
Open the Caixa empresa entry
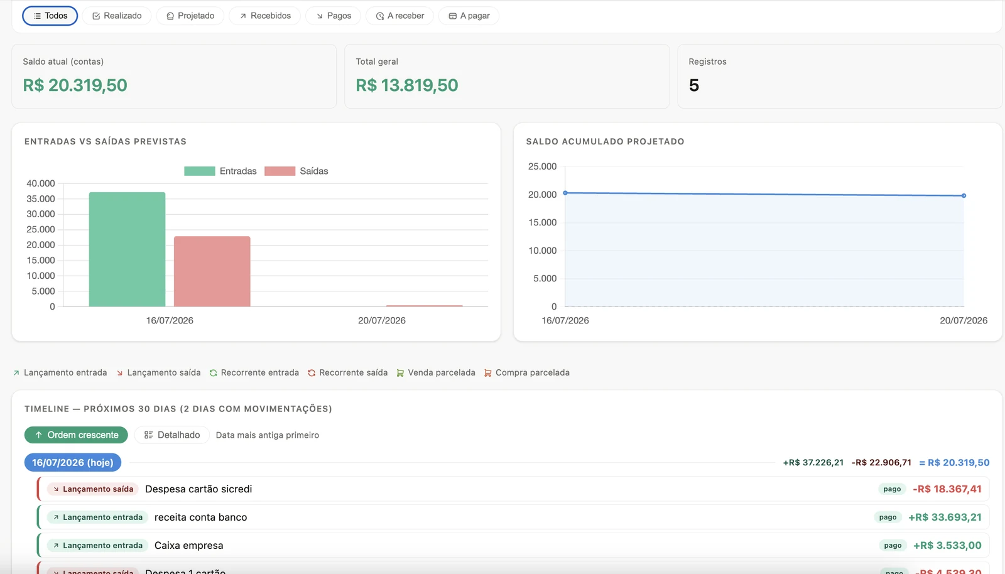click(513, 545)
